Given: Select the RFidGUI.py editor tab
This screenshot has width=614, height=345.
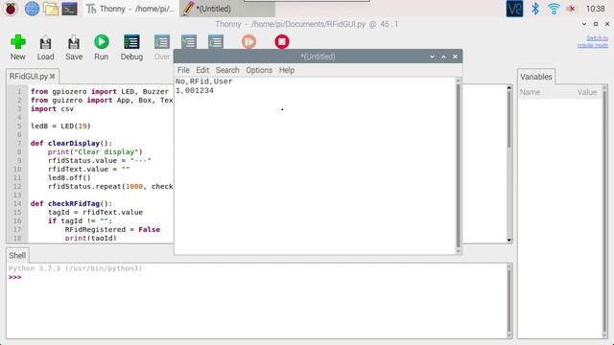Looking at the screenshot, I should pyautogui.click(x=28, y=77).
